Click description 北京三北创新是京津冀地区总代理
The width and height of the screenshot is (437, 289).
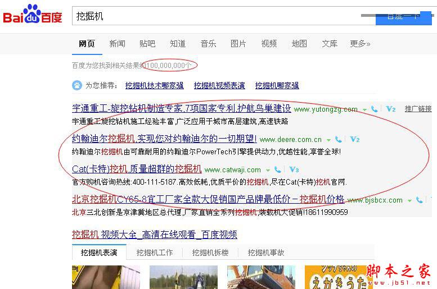click(210, 213)
